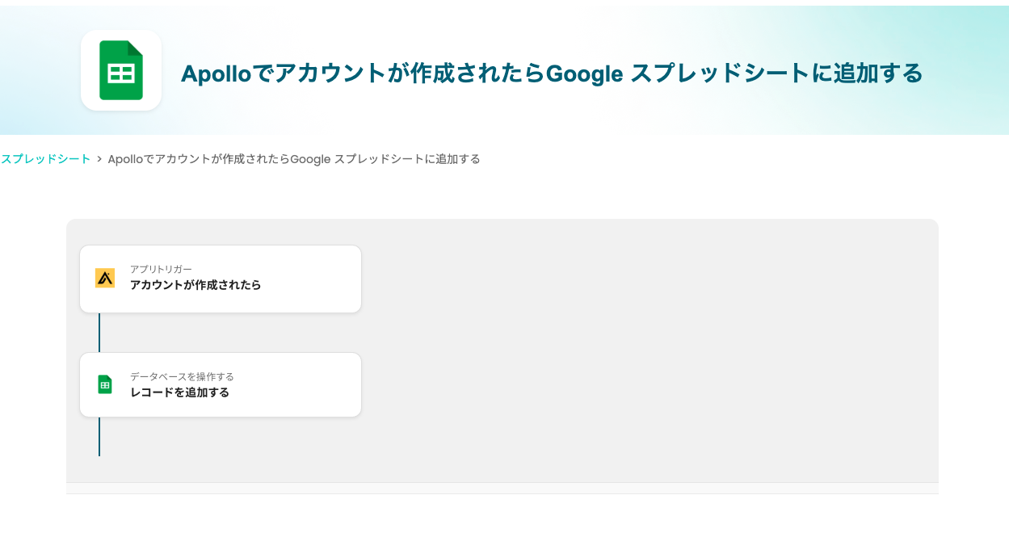Click the small Google Sheets icon in the record card

tap(105, 384)
